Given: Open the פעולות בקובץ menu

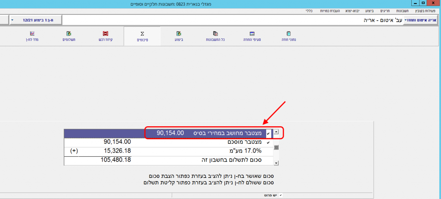Looking at the screenshot, I should (x=426, y=10).
